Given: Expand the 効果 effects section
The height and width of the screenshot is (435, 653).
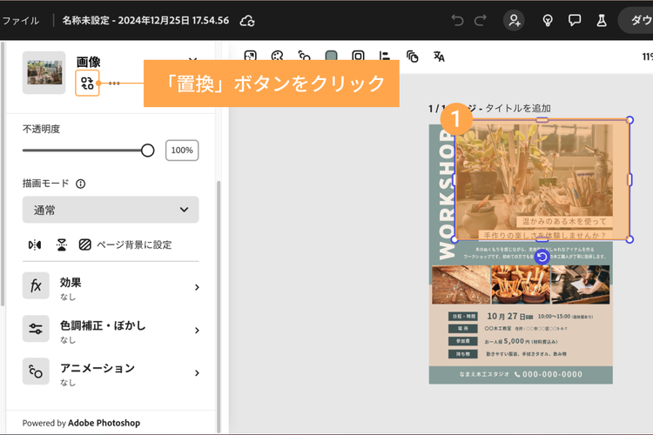Looking at the screenshot, I should pyautogui.click(x=111, y=287).
